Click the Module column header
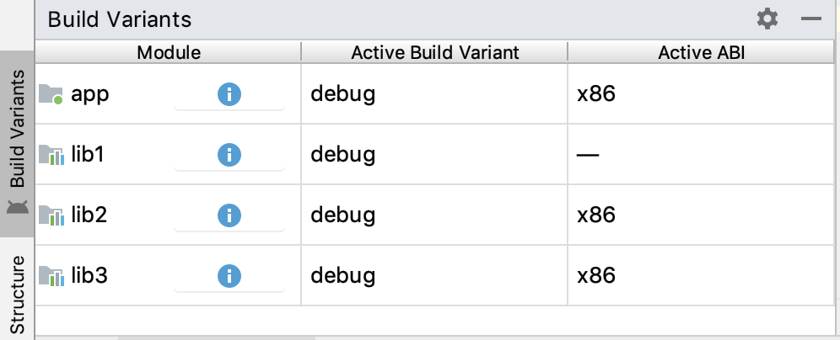 point(169,52)
